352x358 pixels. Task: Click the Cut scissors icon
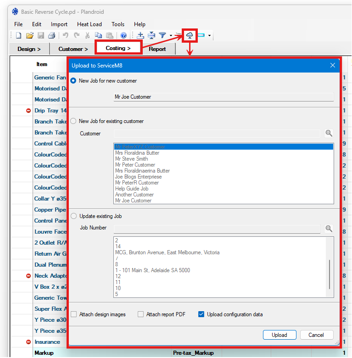87,35
